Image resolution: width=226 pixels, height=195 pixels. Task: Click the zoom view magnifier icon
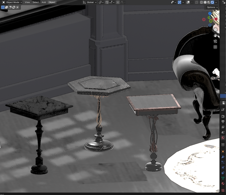tap(215, 29)
